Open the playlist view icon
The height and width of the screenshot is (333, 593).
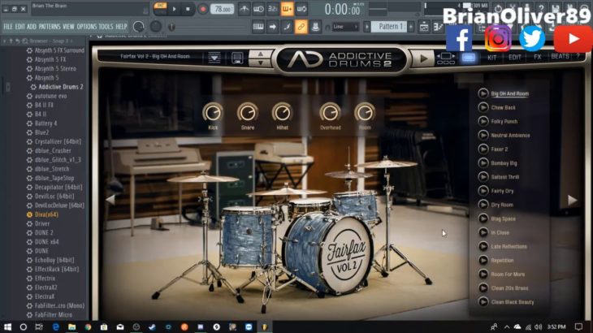[x=424, y=27]
